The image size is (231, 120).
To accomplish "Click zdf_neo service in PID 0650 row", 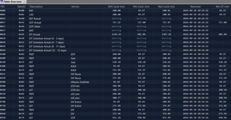I will pos(75,94).
